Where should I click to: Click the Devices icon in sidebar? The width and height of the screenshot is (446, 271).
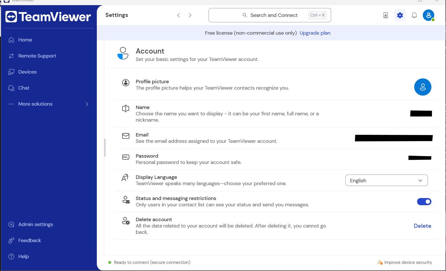pos(11,72)
